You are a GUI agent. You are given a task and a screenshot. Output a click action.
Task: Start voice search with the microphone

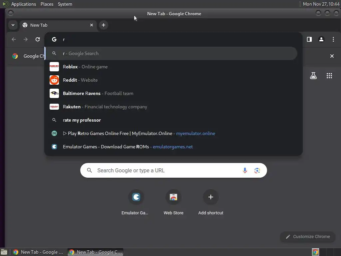(x=245, y=170)
